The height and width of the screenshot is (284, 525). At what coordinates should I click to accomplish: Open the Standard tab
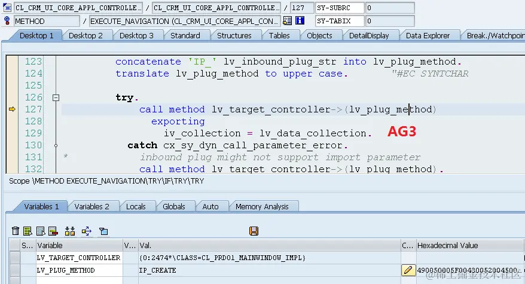pos(185,35)
